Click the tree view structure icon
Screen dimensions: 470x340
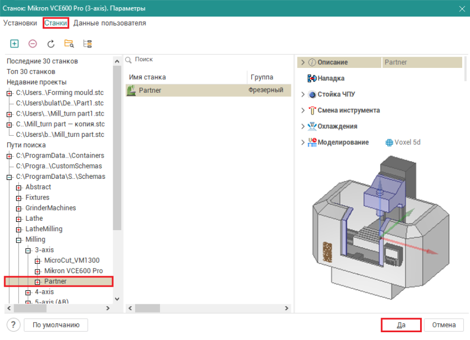[87, 44]
